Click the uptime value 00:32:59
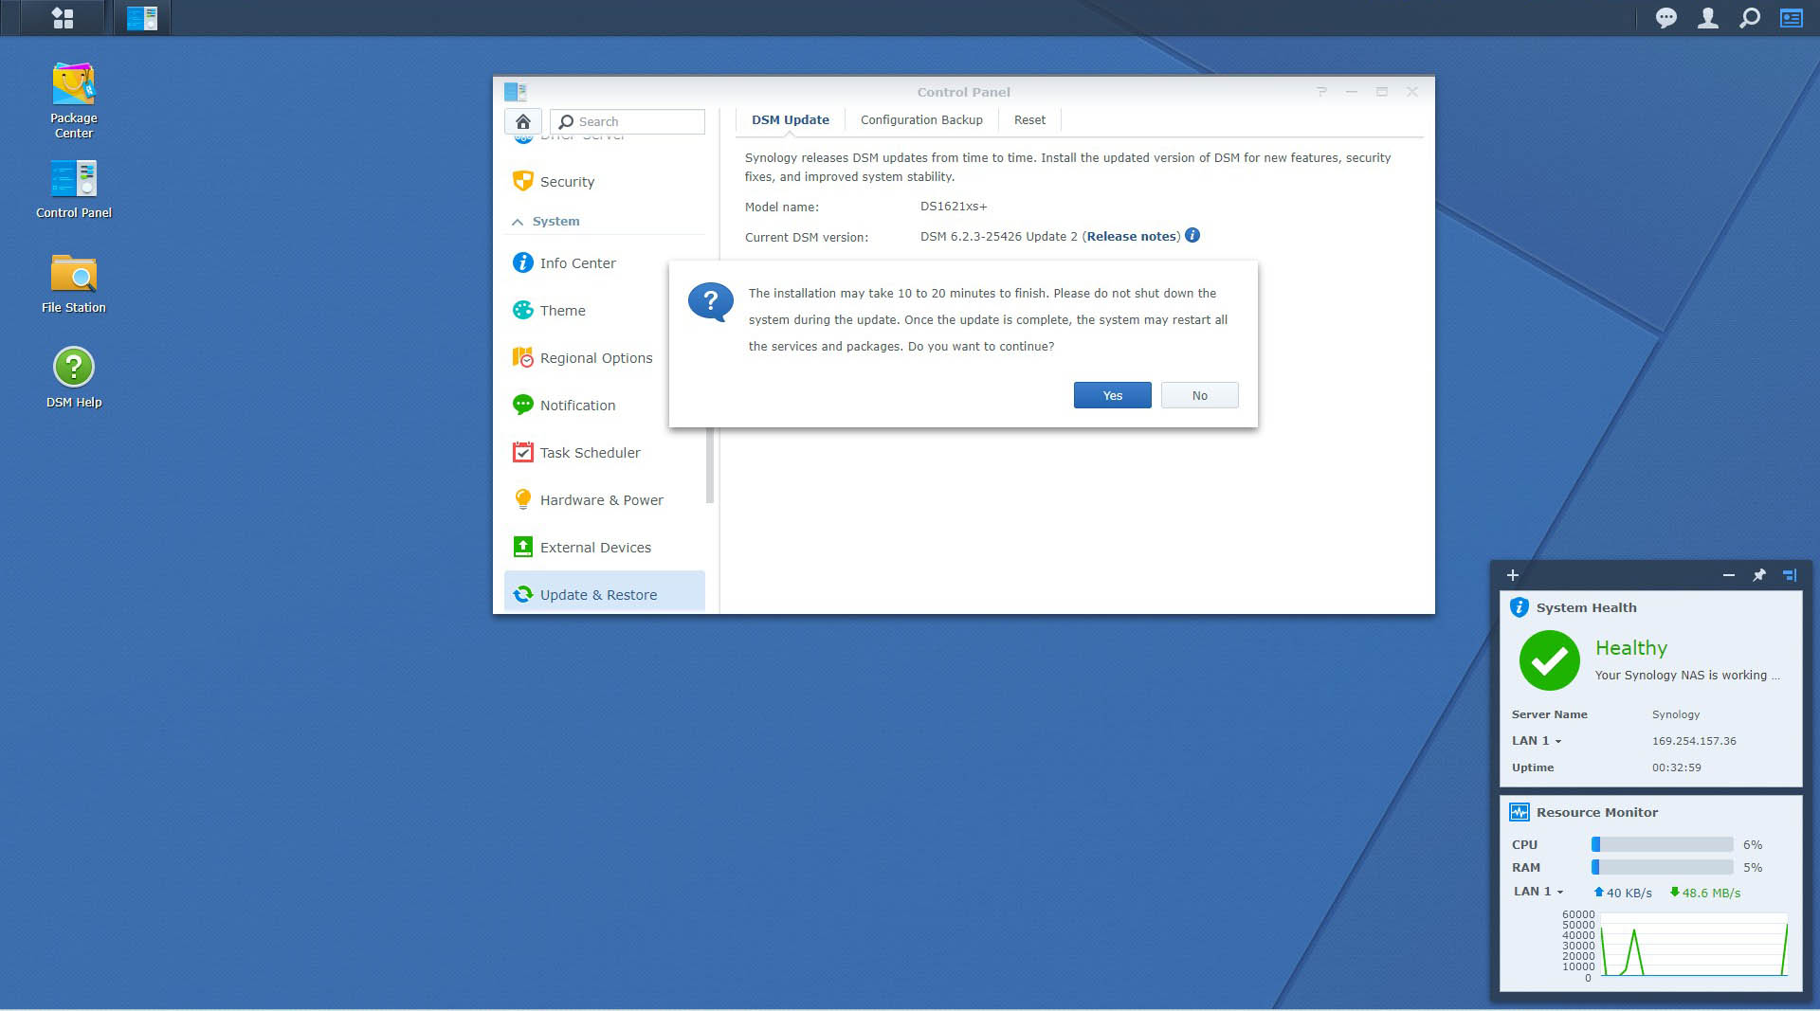The width and height of the screenshot is (1820, 1011). click(x=1676, y=767)
